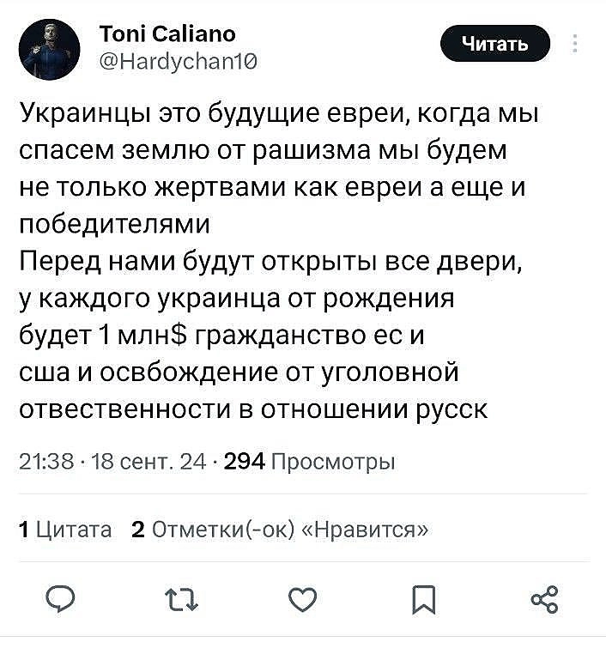Click the bold 294 views number
Viewport: 606px width, 654px height.
coord(243,463)
